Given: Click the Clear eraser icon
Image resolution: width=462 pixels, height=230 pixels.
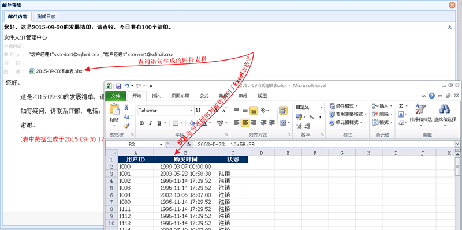Looking at the screenshot, I should coord(401,123).
